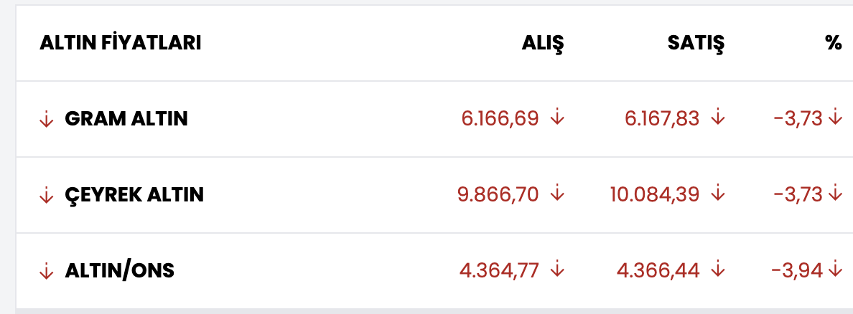Click the down arrow before ALTIN/ONS
The height and width of the screenshot is (314, 853).
[47, 271]
